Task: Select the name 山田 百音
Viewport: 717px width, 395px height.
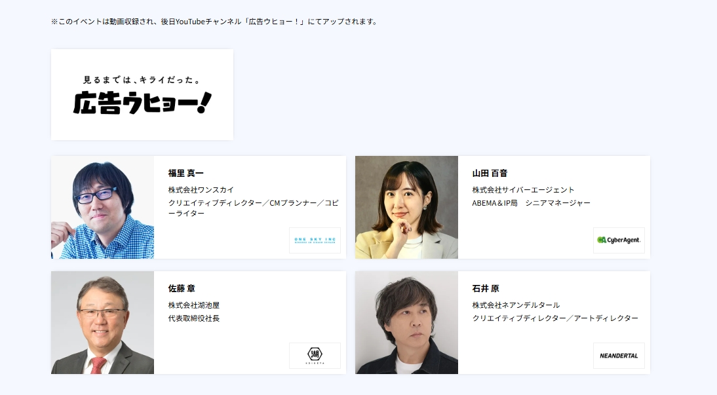Action: (x=490, y=174)
